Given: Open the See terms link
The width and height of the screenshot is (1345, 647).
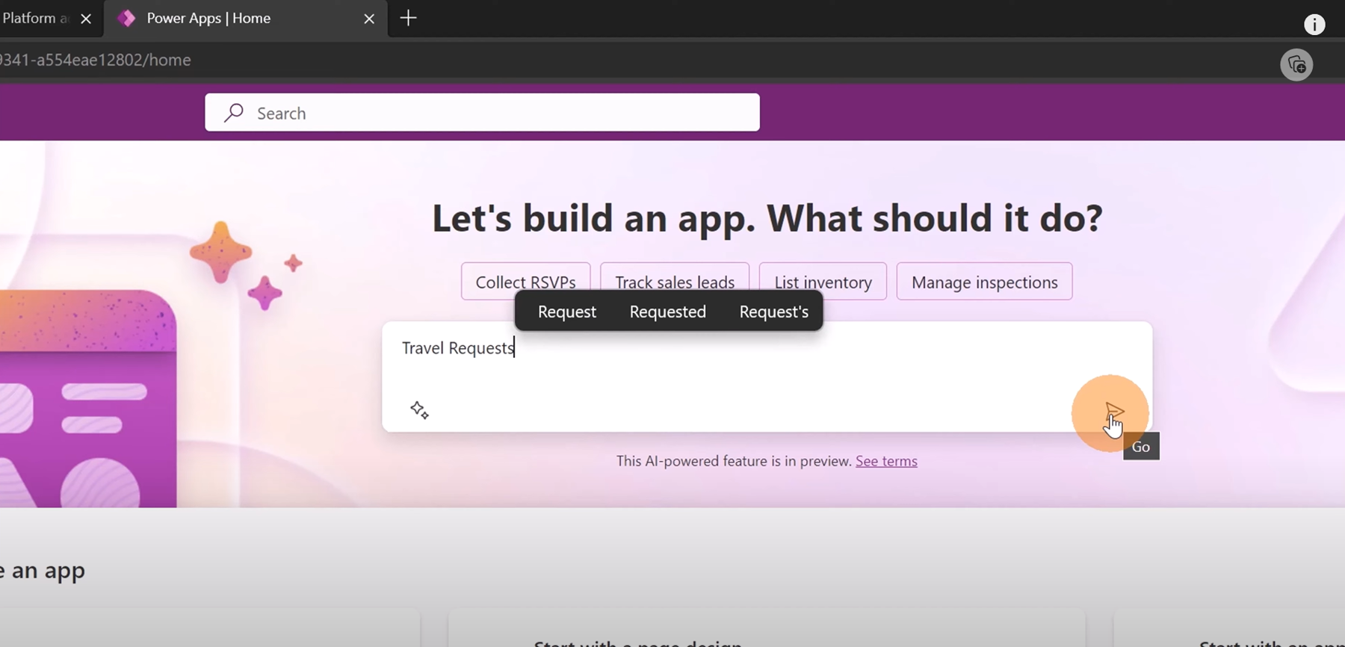Looking at the screenshot, I should [x=886, y=461].
